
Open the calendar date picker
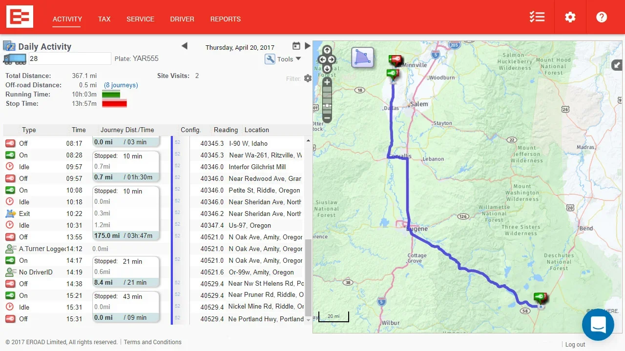296,46
